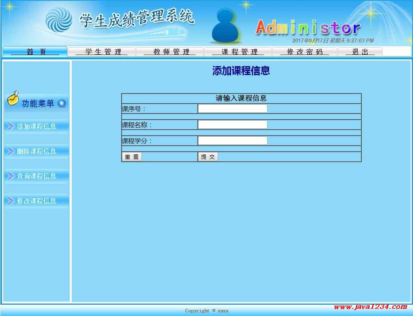The width and height of the screenshot is (413, 316).
Task: Click 退出 to log out
Action: click(x=360, y=52)
